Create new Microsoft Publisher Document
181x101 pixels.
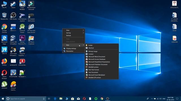(x=102, y=65)
